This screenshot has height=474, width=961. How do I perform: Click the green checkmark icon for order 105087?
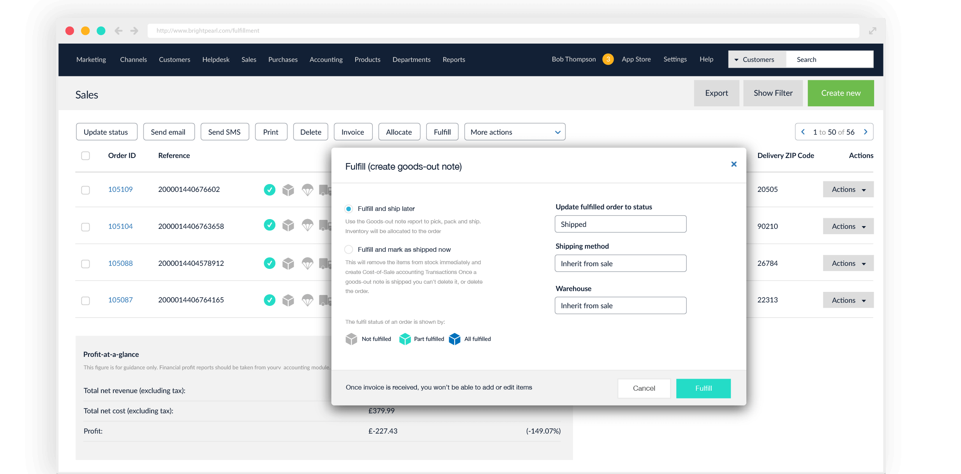pyautogui.click(x=269, y=300)
